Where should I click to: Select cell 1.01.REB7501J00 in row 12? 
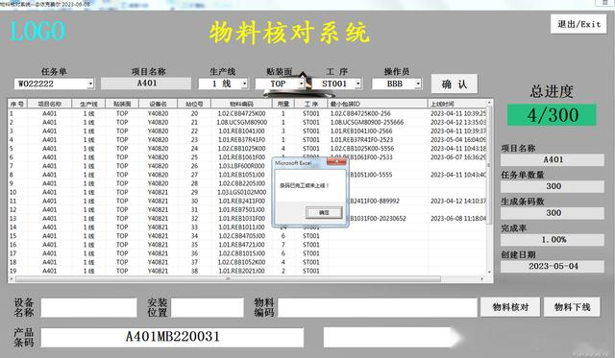pyautogui.click(x=241, y=209)
